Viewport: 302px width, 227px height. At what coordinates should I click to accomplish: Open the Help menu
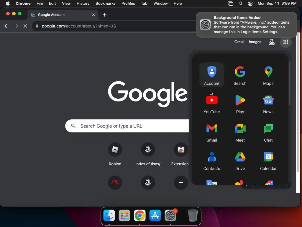pos(178,4)
